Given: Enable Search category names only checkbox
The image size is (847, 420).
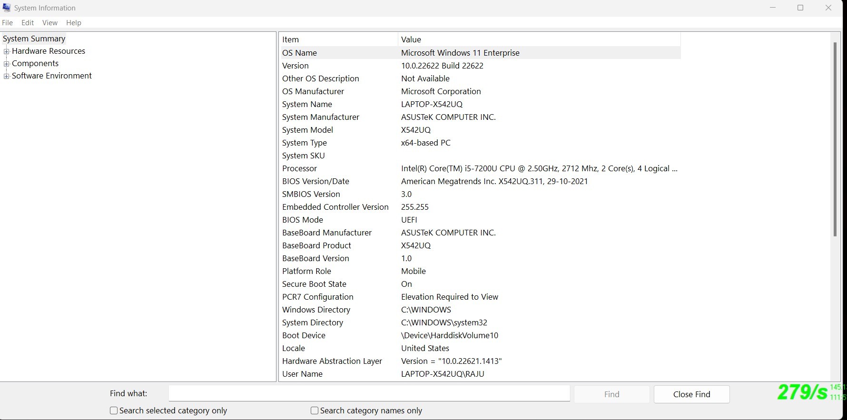Looking at the screenshot, I should pos(315,410).
